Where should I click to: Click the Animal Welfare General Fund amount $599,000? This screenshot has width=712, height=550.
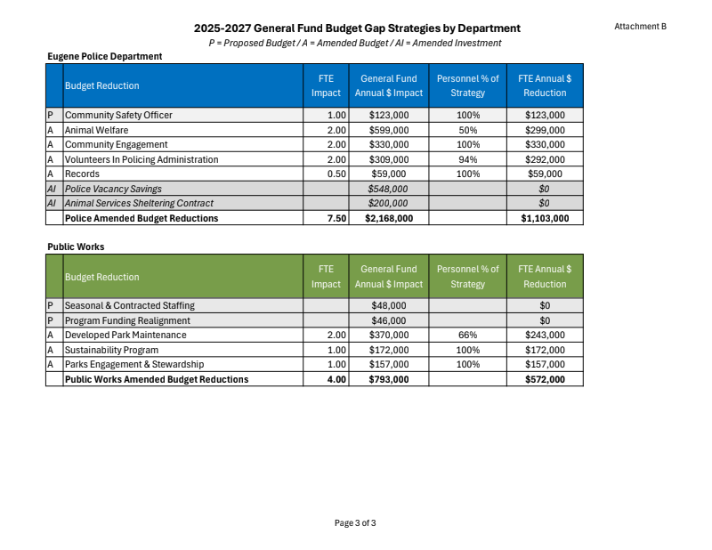(388, 130)
